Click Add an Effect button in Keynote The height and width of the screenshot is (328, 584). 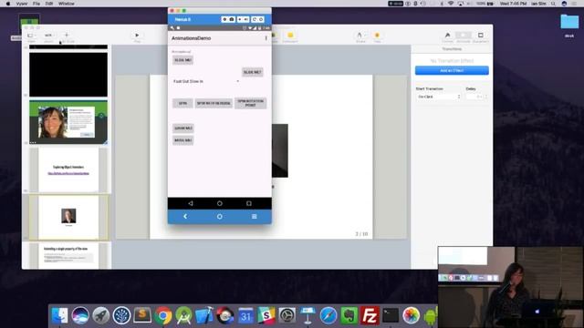tap(452, 70)
